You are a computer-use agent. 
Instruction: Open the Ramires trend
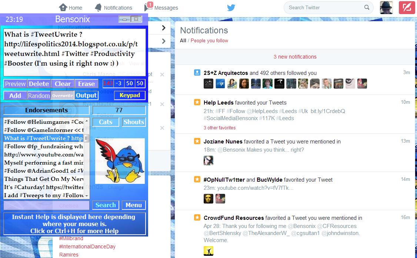tap(69, 255)
